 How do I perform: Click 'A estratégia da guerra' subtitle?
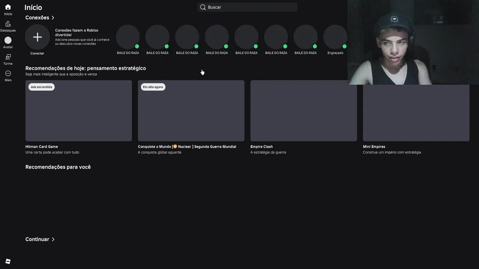[x=268, y=152]
